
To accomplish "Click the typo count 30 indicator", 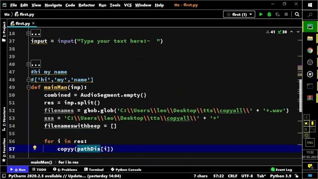I will pos(282,32).
